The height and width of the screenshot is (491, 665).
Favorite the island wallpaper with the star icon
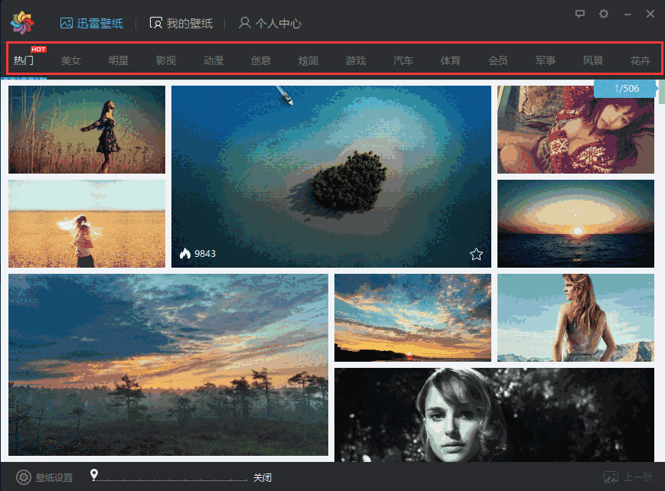(476, 254)
